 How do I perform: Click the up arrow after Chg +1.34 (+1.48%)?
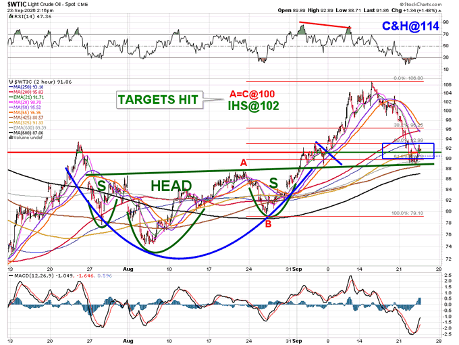point(439,11)
